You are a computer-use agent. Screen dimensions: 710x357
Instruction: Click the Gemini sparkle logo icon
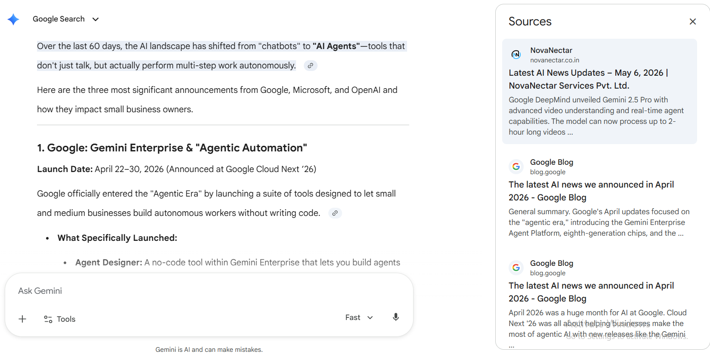pyautogui.click(x=13, y=19)
